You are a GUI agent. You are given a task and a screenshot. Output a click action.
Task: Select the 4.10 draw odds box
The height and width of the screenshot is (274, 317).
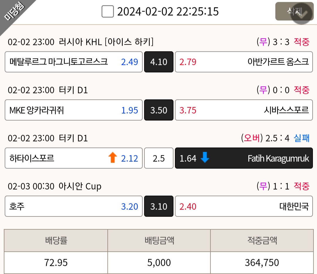[159, 62]
